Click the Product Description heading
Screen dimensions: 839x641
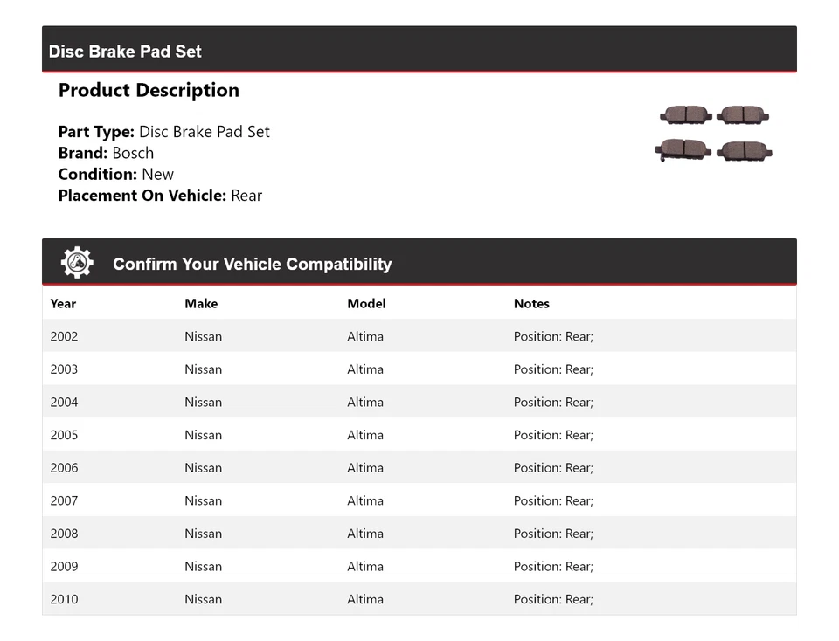click(x=149, y=91)
